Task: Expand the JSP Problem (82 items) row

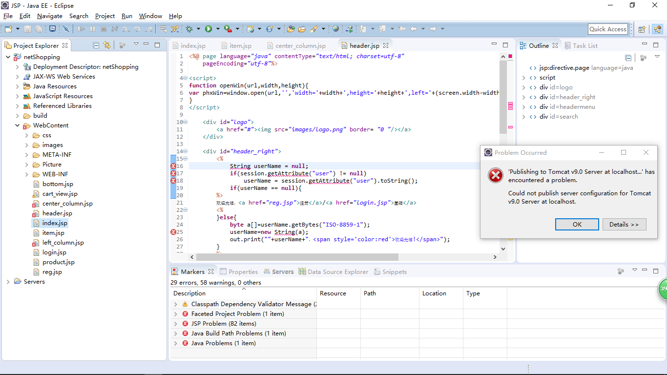Action: coord(176,324)
